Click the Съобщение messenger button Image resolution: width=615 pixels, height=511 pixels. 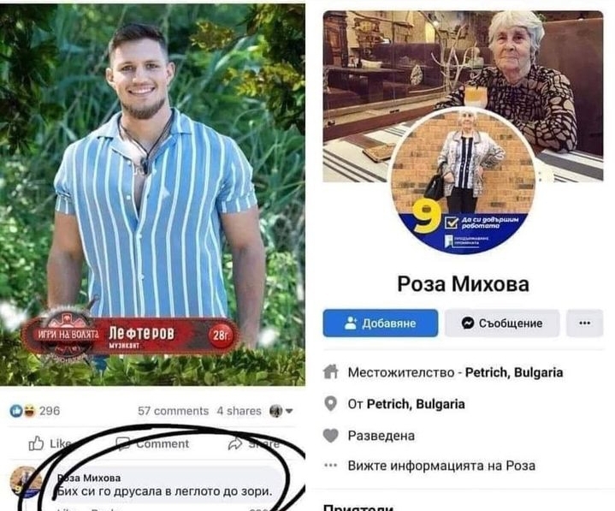tap(502, 323)
